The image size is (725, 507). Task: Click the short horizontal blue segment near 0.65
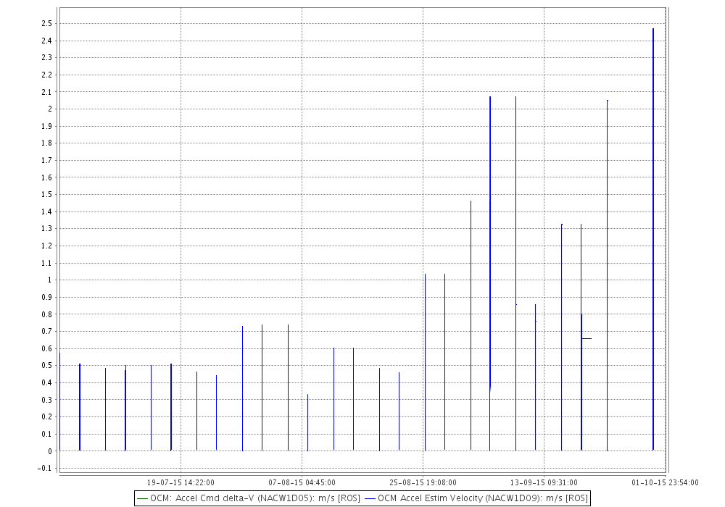point(587,339)
